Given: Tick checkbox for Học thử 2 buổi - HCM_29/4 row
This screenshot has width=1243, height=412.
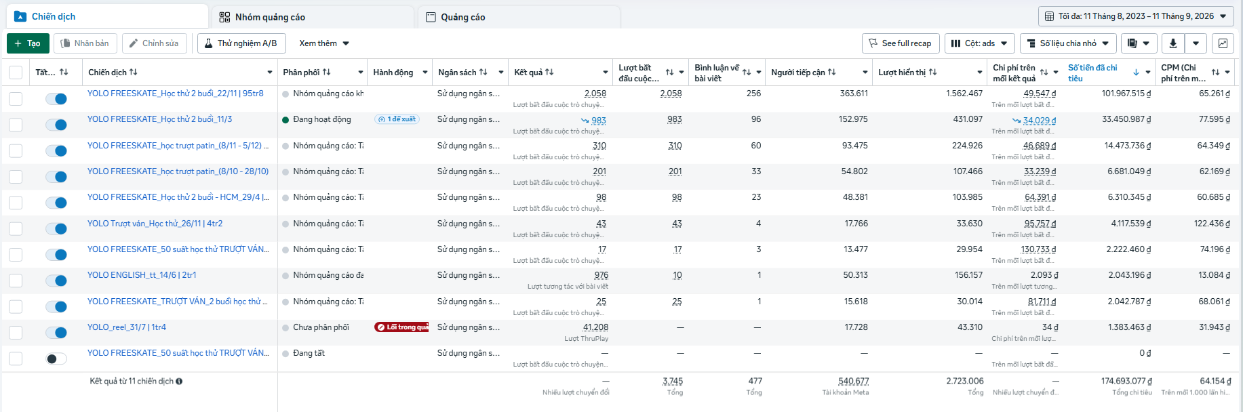Looking at the screenshot, I should (16, 203).
